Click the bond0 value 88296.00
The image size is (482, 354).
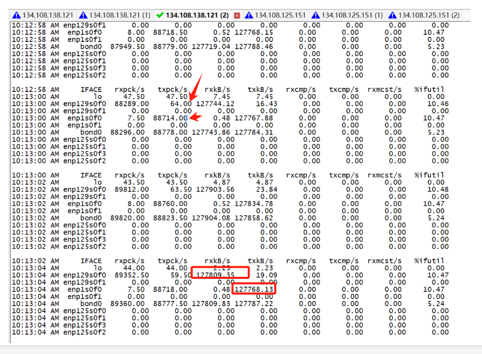tap(127, 133)
